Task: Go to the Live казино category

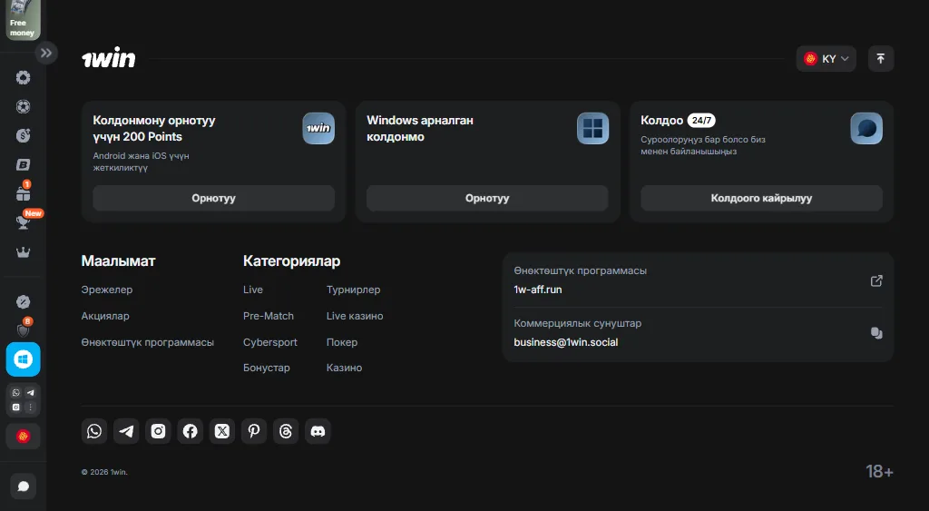Action: pos(355,316)
